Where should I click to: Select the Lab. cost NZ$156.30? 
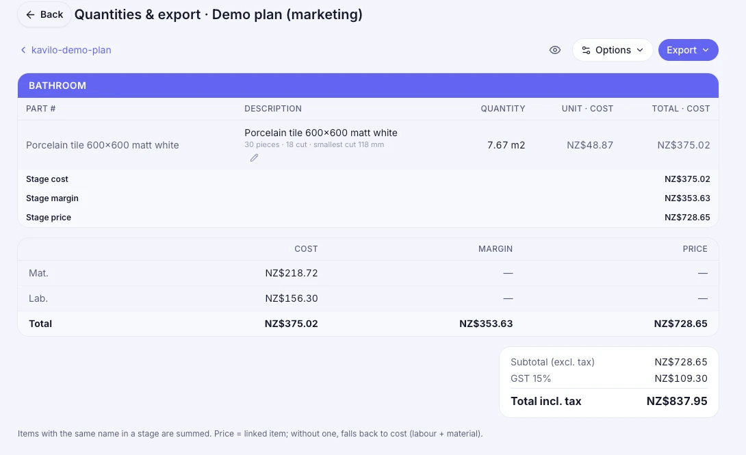tap(291, 298)
